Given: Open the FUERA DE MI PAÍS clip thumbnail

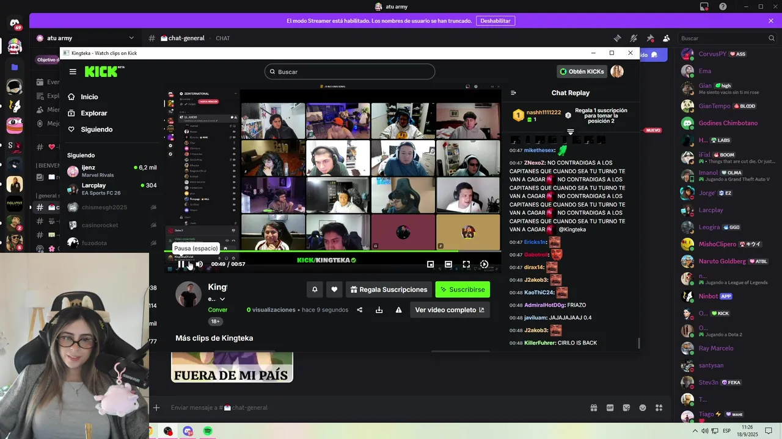Looking at the screenshot, I should [x=232, y=367].
